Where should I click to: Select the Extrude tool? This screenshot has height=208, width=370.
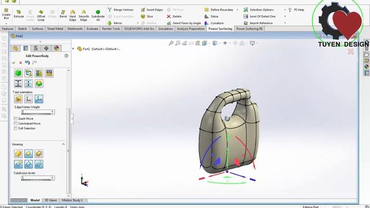pyautogui.click(x=18, y=14)
